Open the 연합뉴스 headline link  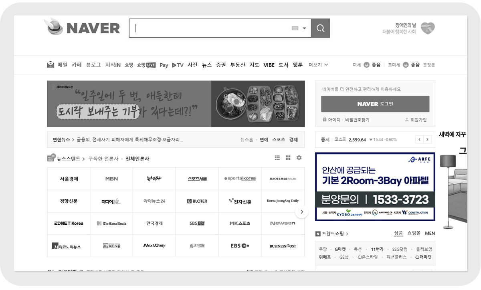point(130,140)
